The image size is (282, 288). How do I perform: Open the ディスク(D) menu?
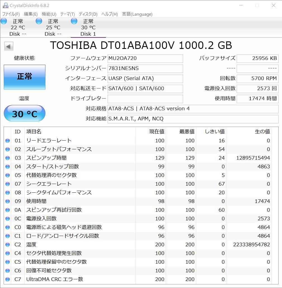(x=88, y=14)
